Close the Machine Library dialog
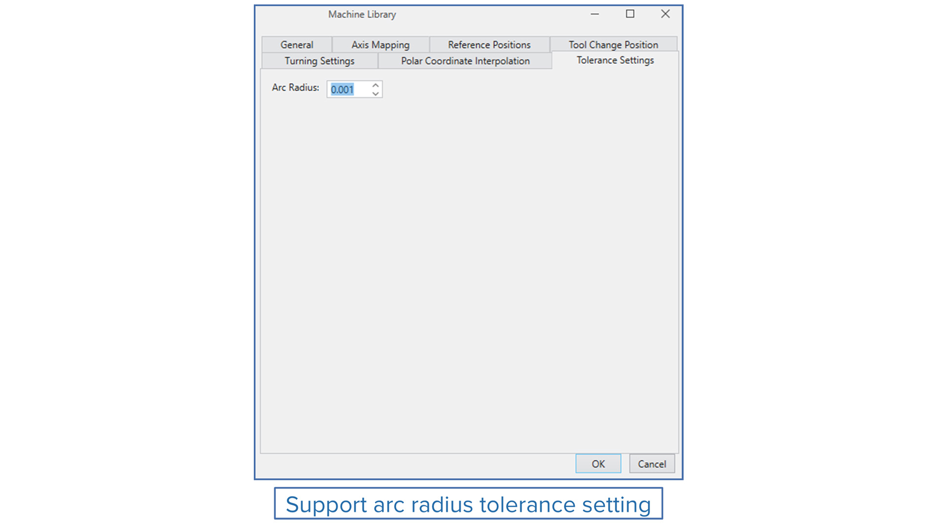This screenshot has height=527, width=937. click(665, 14)
